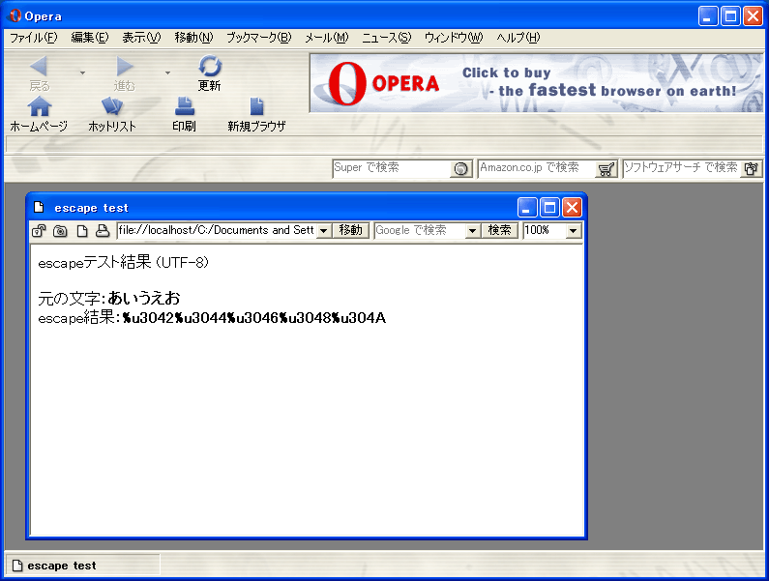Click the escape result '%u3042%u3044%u3046%u3048%u304A'
The image size is (769, 581).
254,318
